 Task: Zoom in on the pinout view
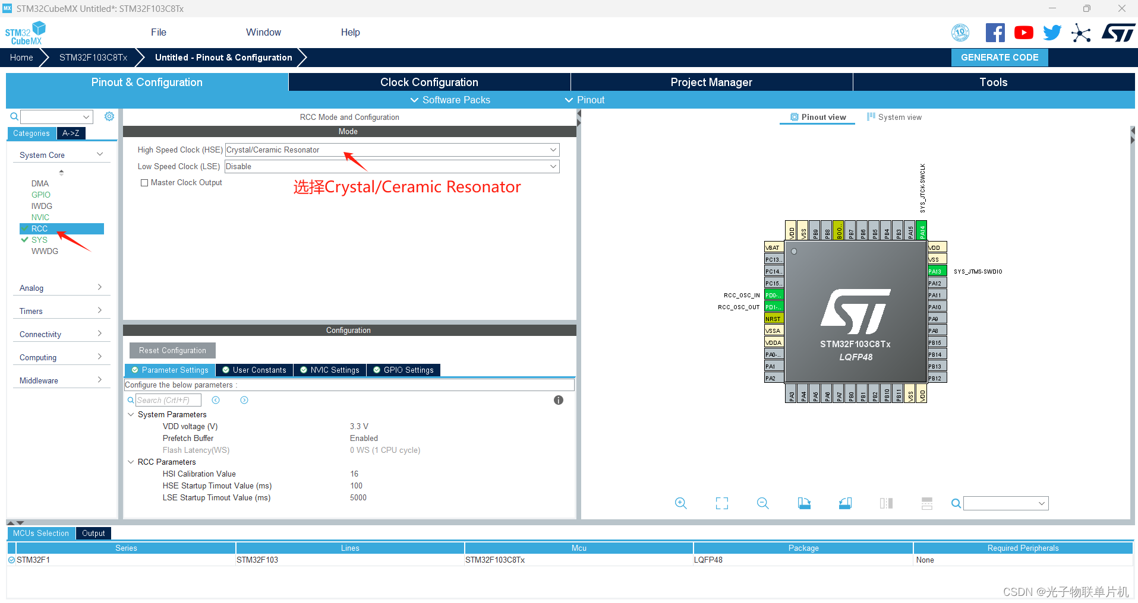tap(681, 503)
